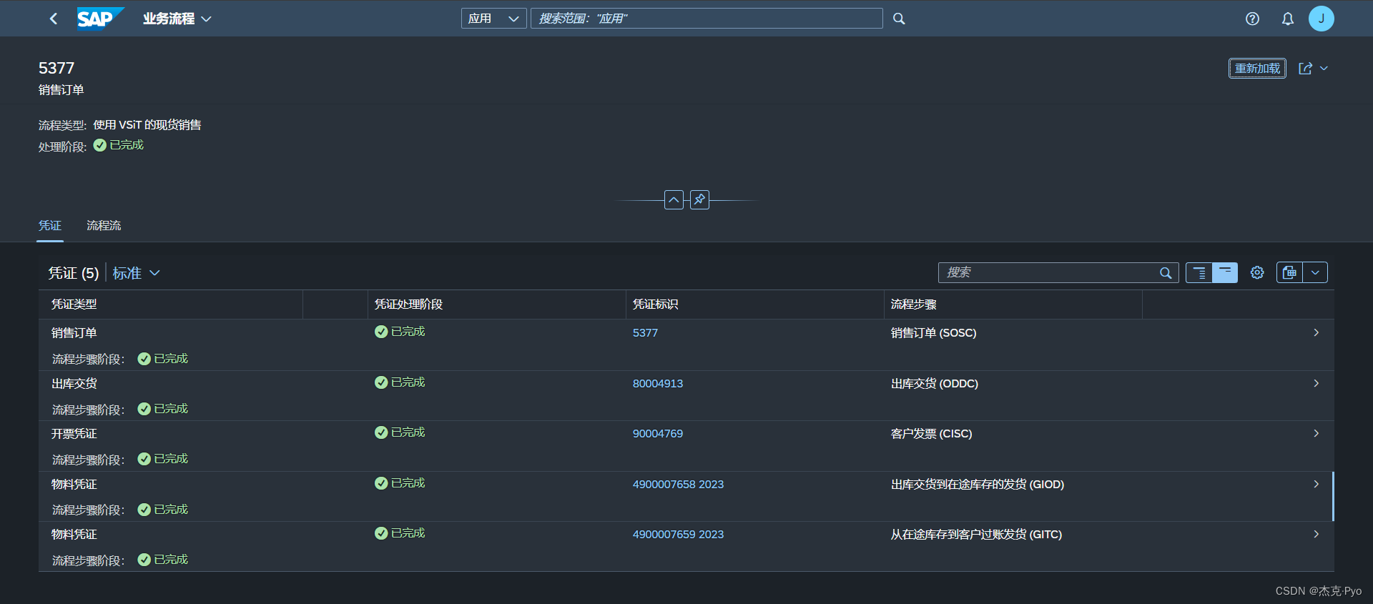Navigate via the GIOD row arrow

[x=1316, y=484]
